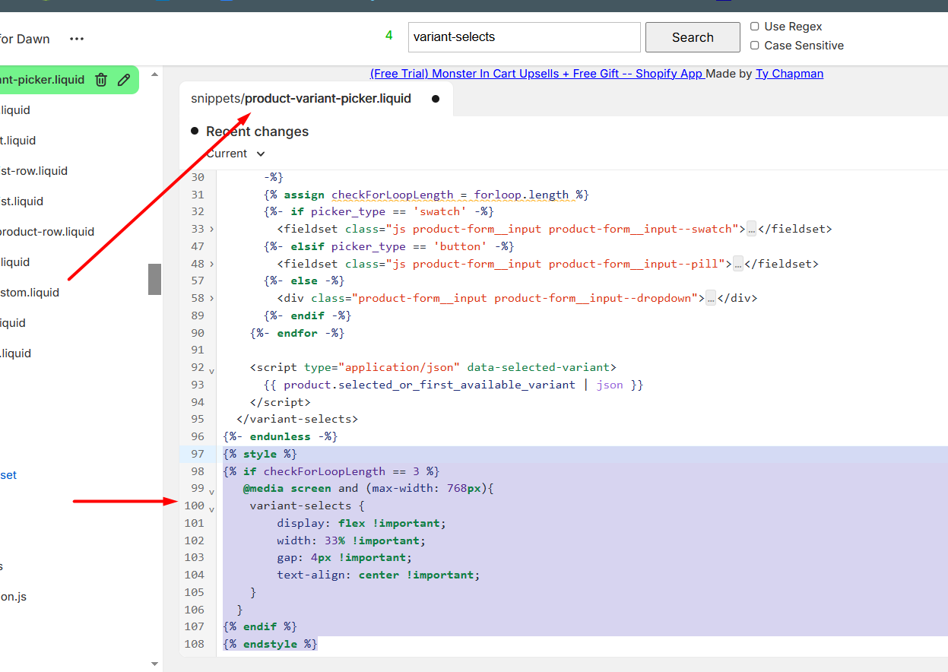Click 'width: 33% !important;' code line

(x=351, y=540)
